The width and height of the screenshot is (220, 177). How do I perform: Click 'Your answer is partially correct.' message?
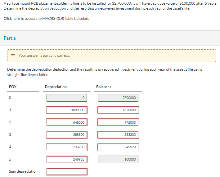(x=44, y=55)
